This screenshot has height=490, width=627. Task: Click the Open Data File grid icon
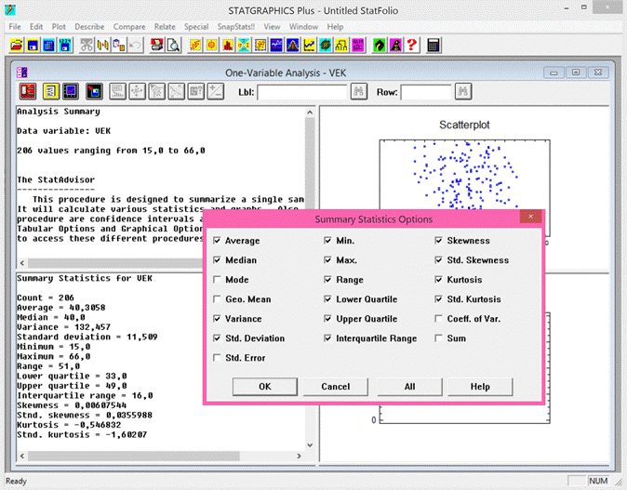tap(49, 46)
